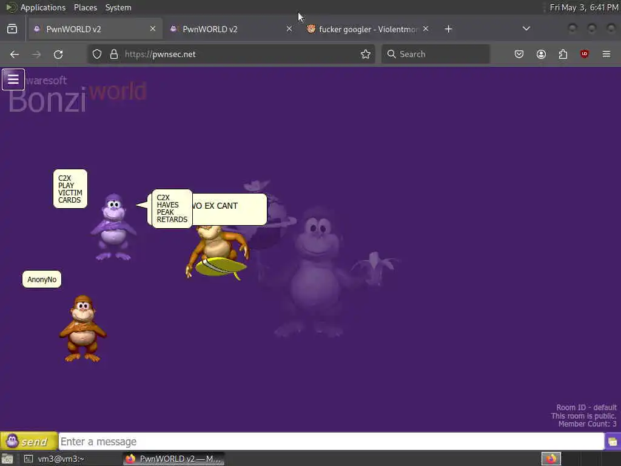The width and height of the screenshot is (621, 466).
Task: Click the AnonyNo name label
Action: [42, 279]
